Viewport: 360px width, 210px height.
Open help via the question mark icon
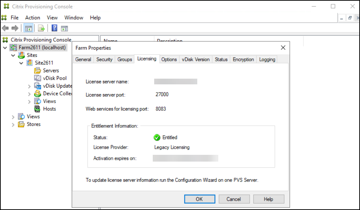pyautogui.click(x=54, y=28)
